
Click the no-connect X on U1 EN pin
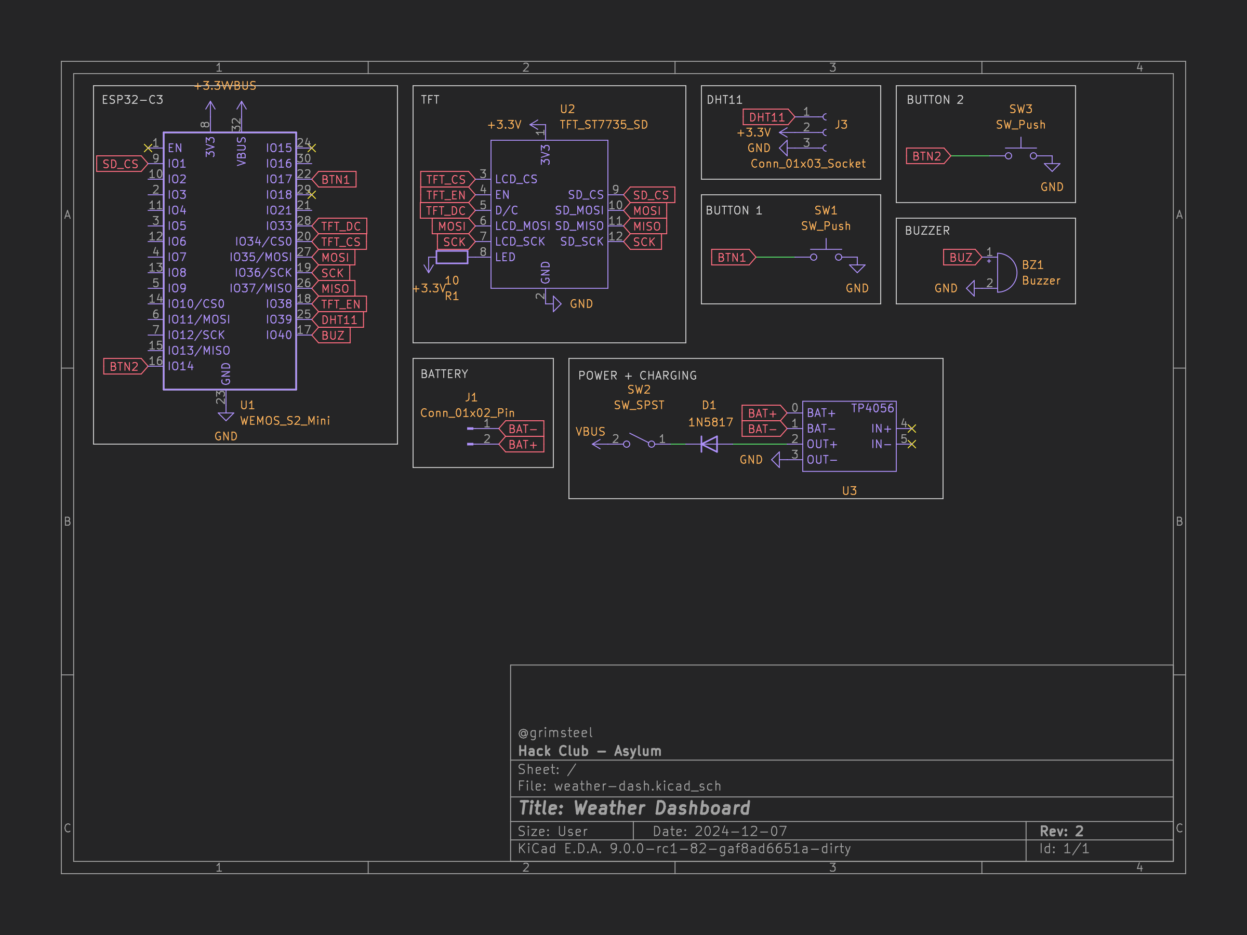point(148,148)
